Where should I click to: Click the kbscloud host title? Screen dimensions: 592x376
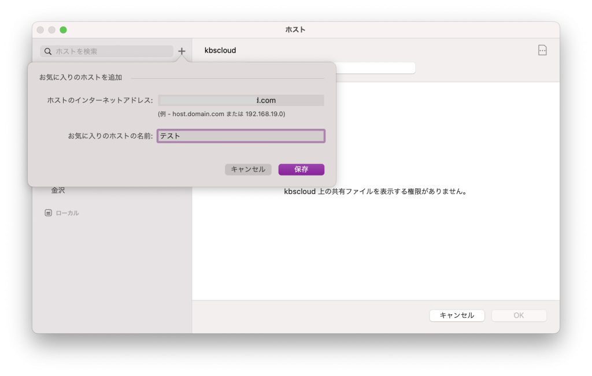[x=220, y=50]
